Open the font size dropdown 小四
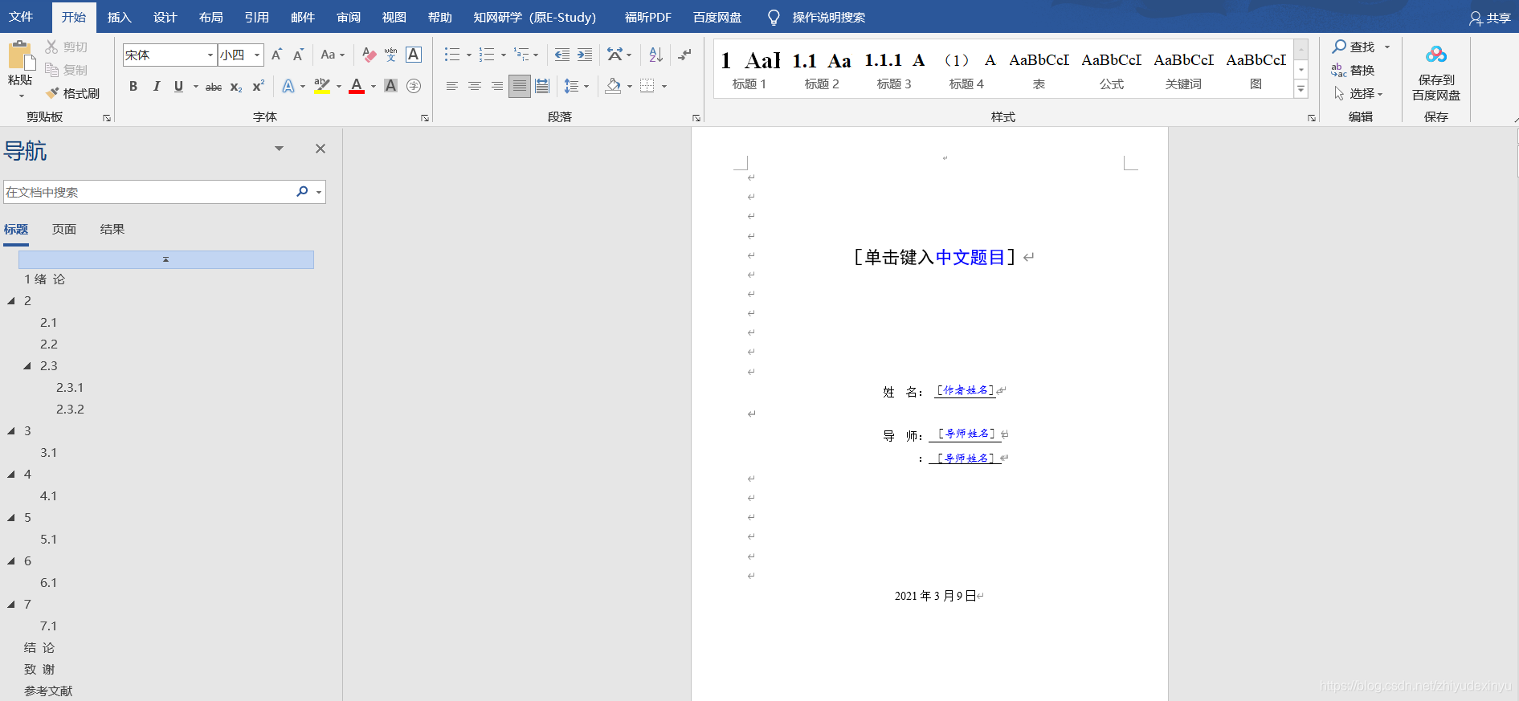This screenshot has width=1519, height=701. point(257,55)
